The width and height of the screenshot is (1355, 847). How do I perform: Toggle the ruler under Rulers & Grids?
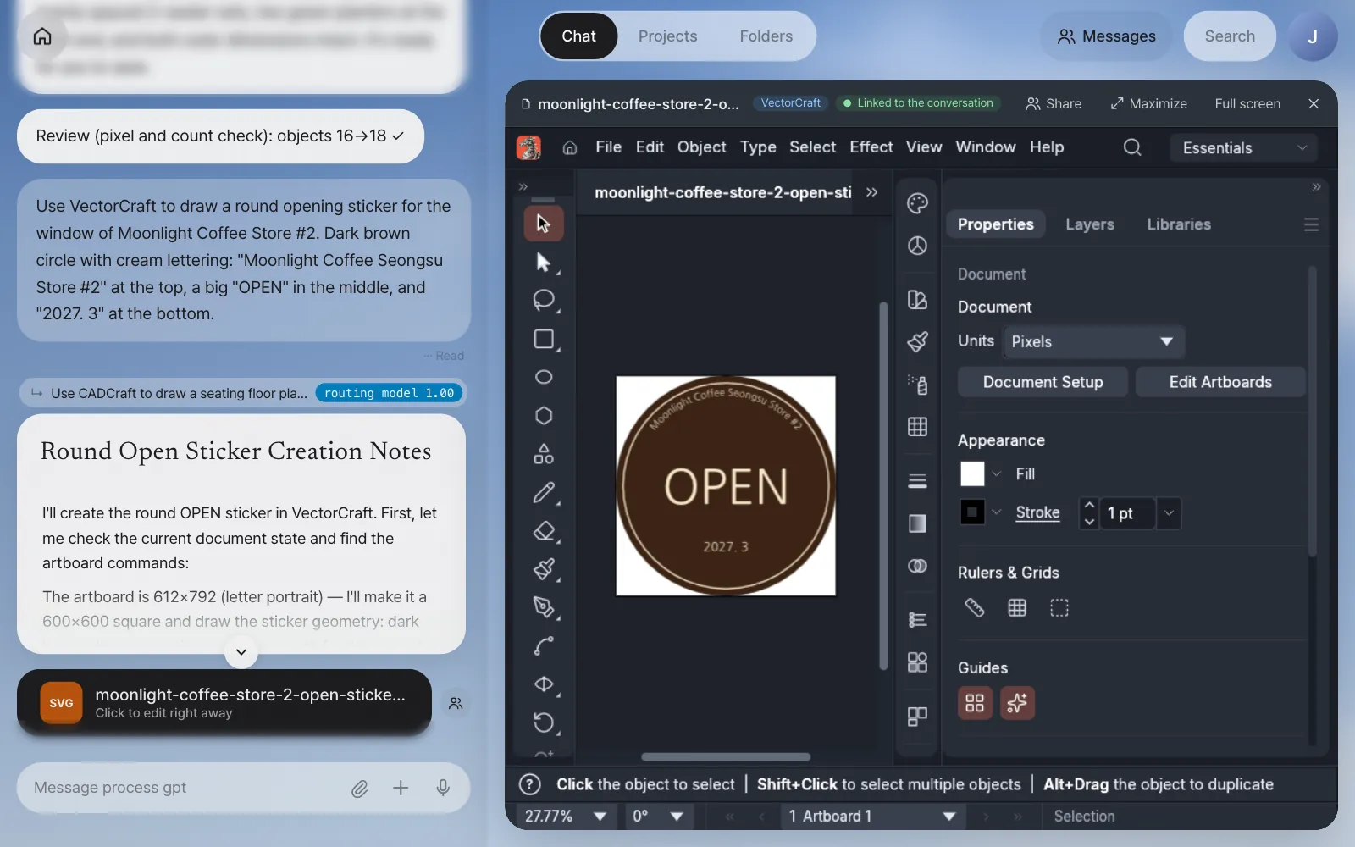point(975,607)
